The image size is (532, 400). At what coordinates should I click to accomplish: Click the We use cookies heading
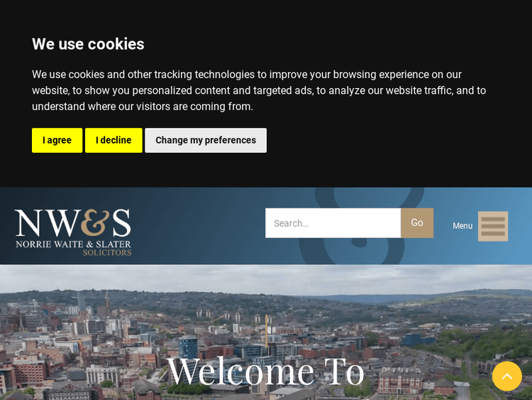pyautogui.click(x=88, y=44)
